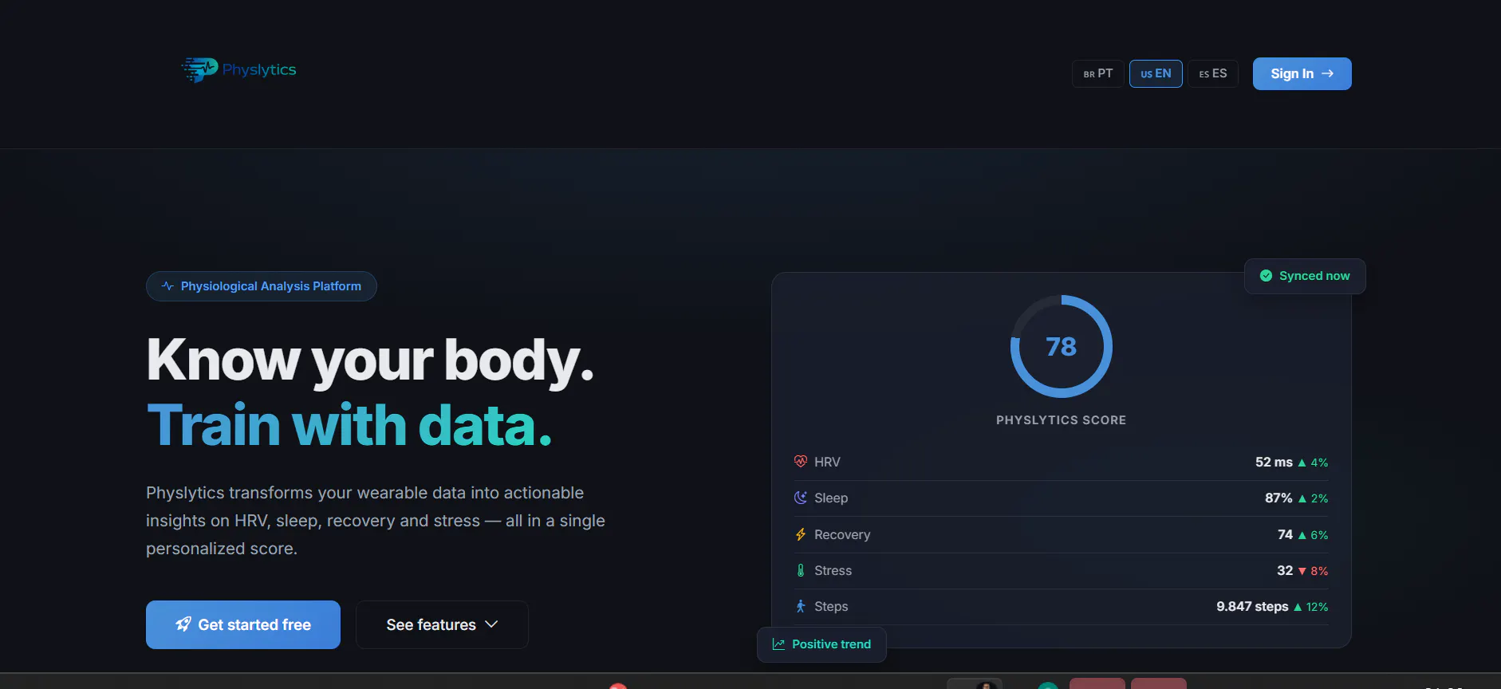Click the PHYSLYTICS SCORE label
The image size is (1501, 689).
pyautogui.click(x=1062, y=420)
